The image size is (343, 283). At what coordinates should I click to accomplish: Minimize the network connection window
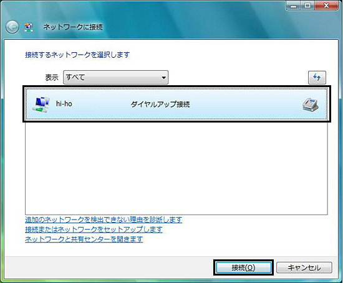pyautogui.click(x=293, y=6)
